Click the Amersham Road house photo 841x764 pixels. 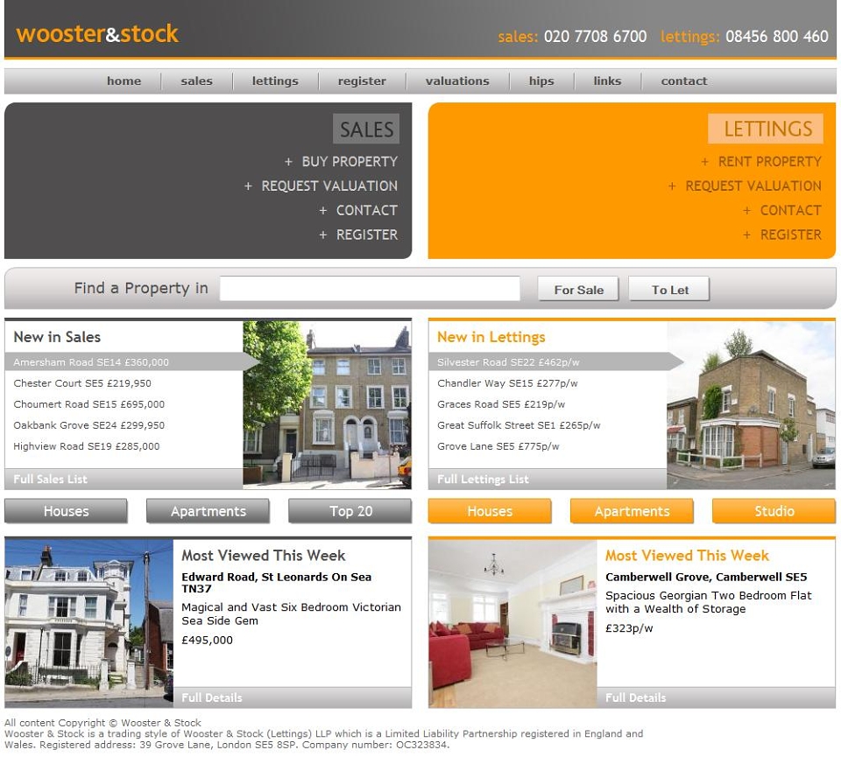click(x=327, y=404)
